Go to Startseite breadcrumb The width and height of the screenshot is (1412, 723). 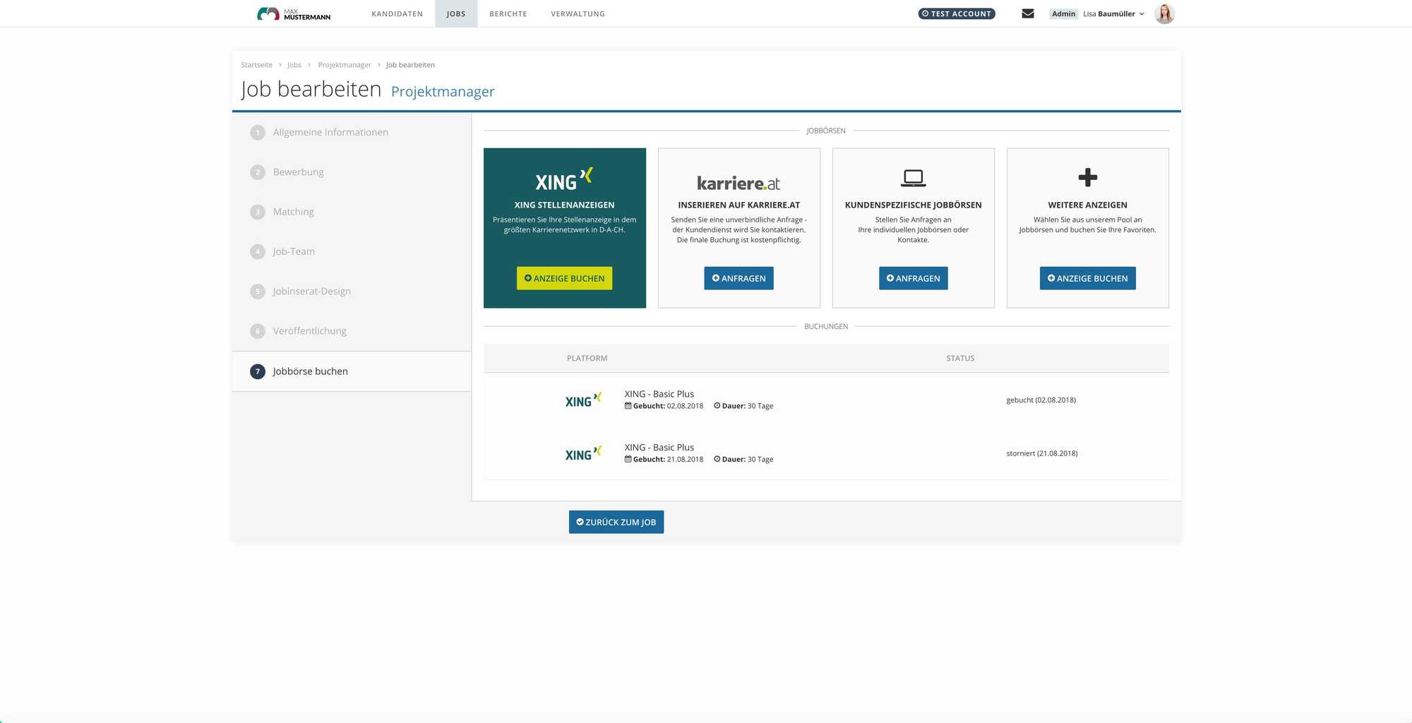(256, 65)
